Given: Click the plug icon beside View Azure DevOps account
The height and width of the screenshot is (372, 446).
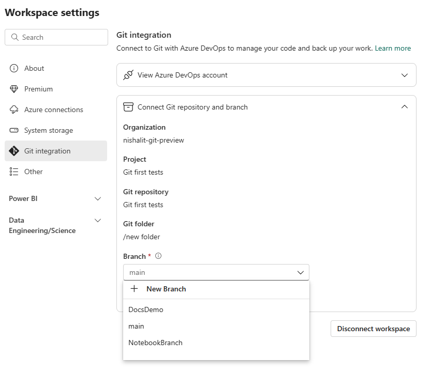Looking at the screenshot, I should [x=128, y=75].
